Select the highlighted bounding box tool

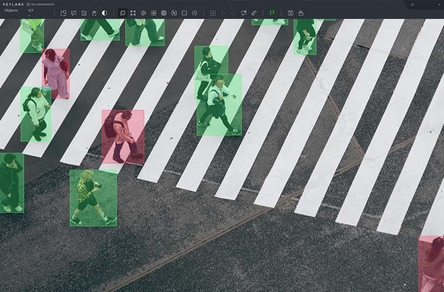point(122,13)
